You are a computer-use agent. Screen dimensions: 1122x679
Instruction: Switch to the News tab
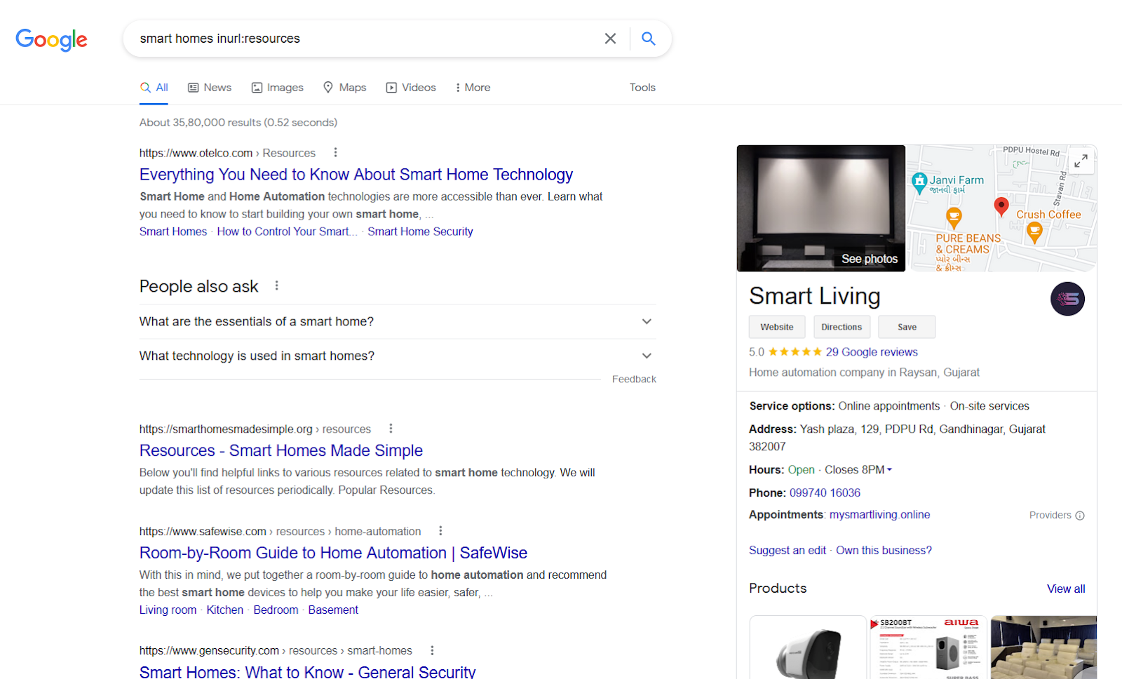click(x=210, y=88)
